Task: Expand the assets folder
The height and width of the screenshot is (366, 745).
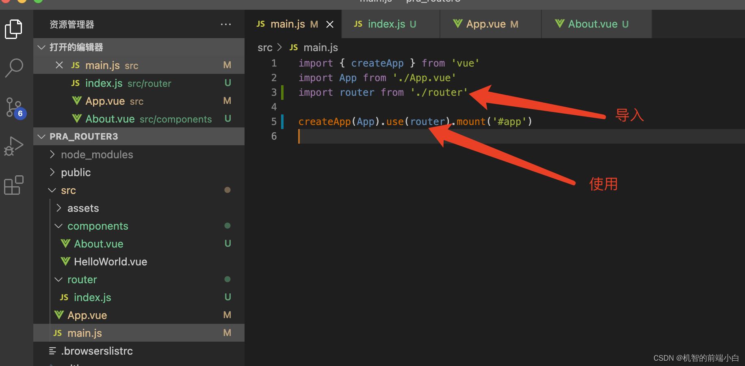Action: 139,208
